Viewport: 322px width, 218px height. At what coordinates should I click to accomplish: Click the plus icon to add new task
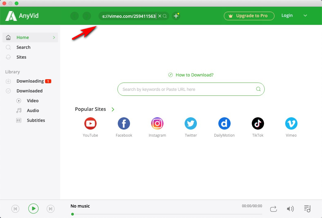tap(176, 16)
